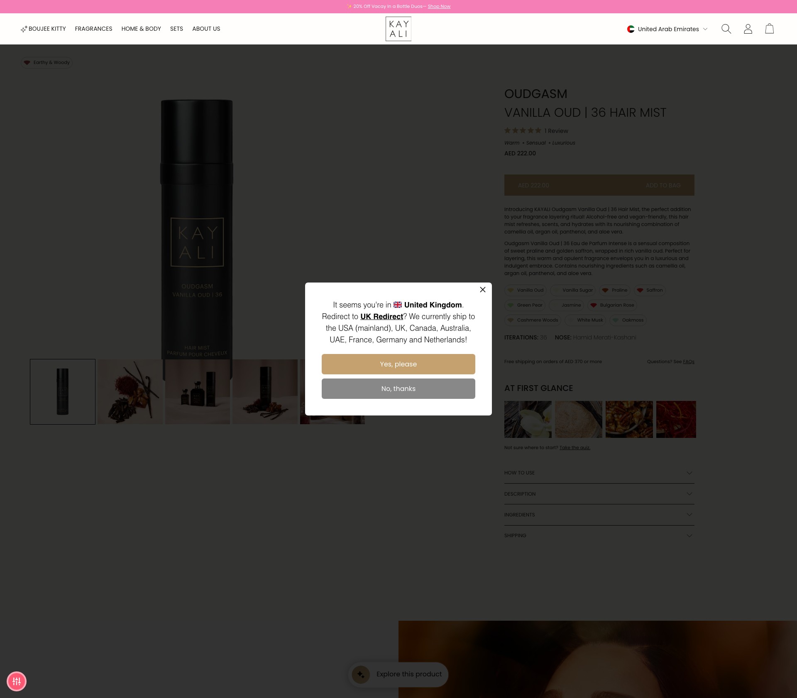Click the No, thanks button

pos(398,388)
